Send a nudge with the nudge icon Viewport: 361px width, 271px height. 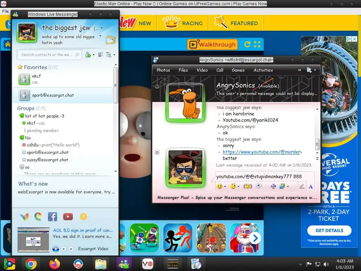point(248,186)
